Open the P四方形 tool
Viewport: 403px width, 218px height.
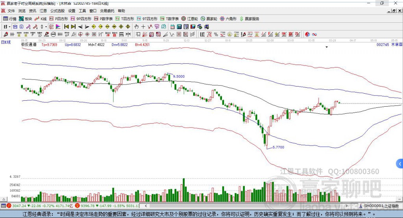point(59,19)
